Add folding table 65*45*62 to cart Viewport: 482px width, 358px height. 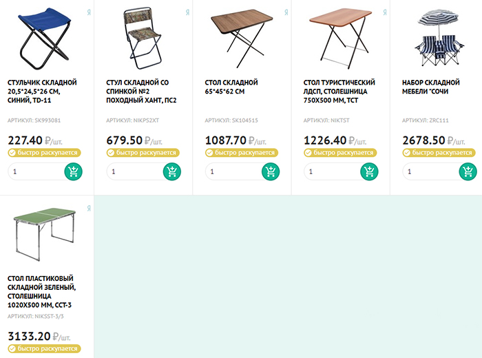271,171
